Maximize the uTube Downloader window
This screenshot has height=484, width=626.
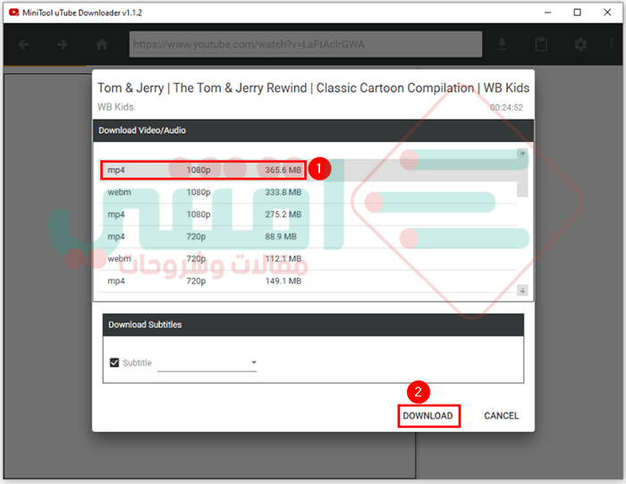coord(578,13)
